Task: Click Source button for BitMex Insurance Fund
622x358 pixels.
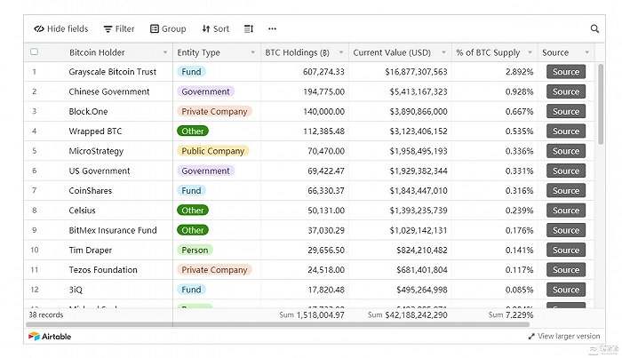Action: 566,230
